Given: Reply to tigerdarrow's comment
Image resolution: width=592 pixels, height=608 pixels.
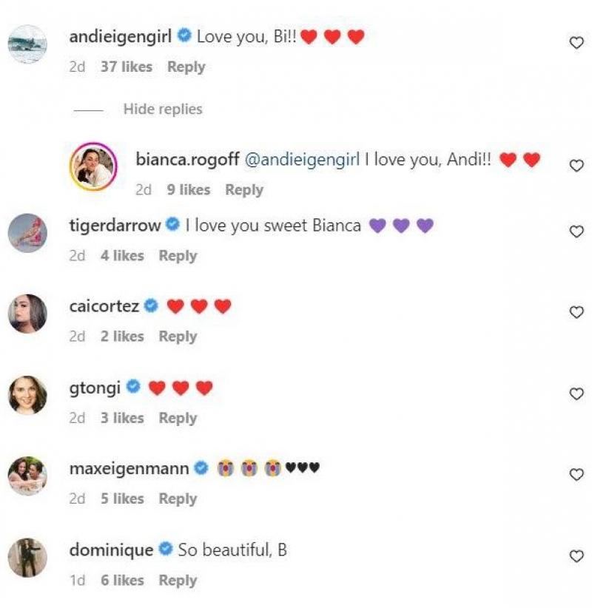Looking at the screenshot, I should [x=178, y=256].
